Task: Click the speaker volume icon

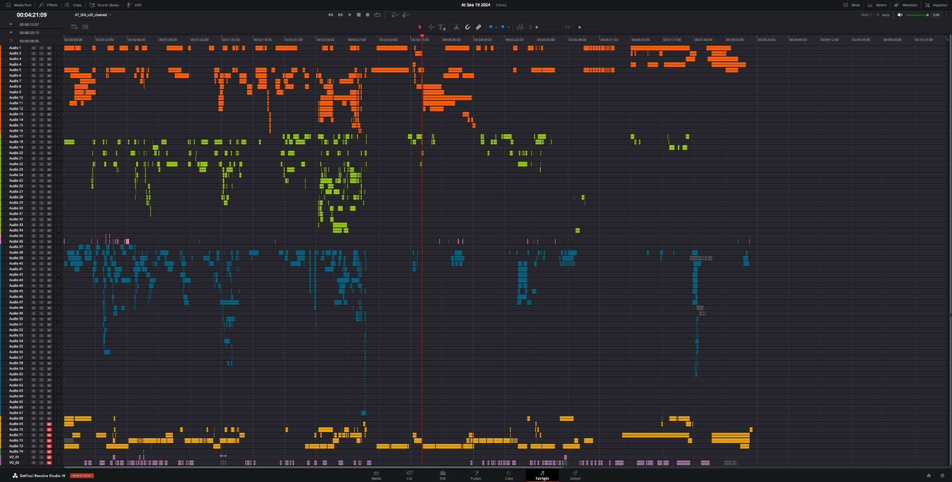Action: [900, 15]
